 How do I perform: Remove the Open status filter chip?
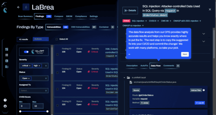29,78
